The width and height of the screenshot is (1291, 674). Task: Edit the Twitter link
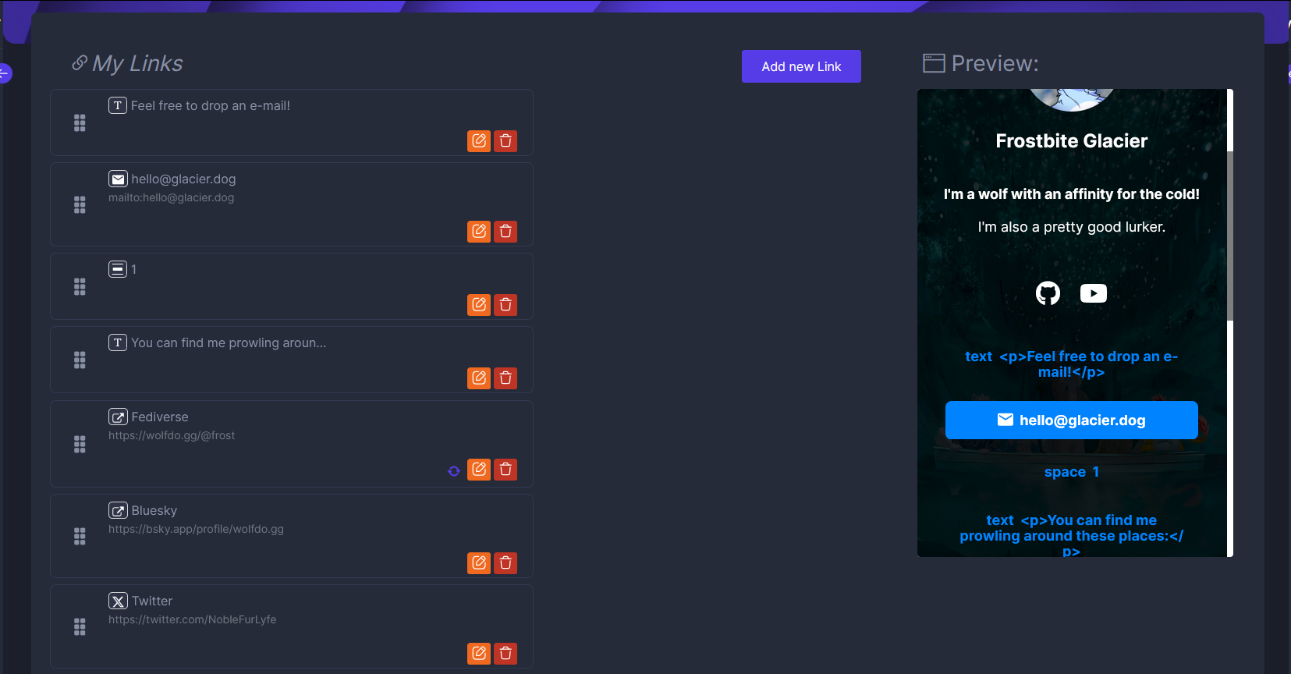coord(479,653)
